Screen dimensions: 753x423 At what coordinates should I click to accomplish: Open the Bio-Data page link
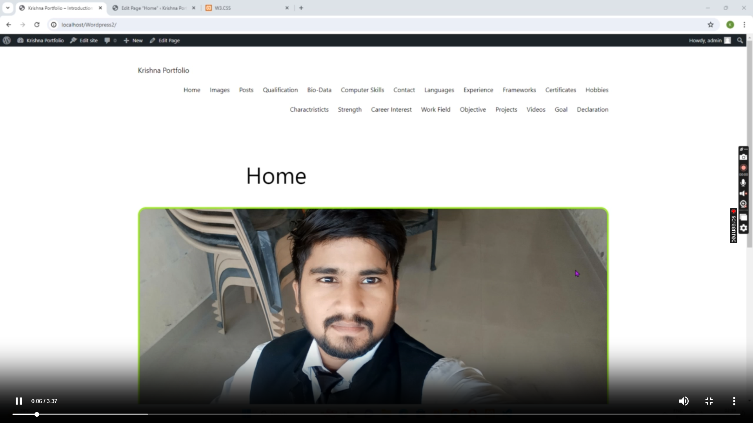click(x=319, y=90)
